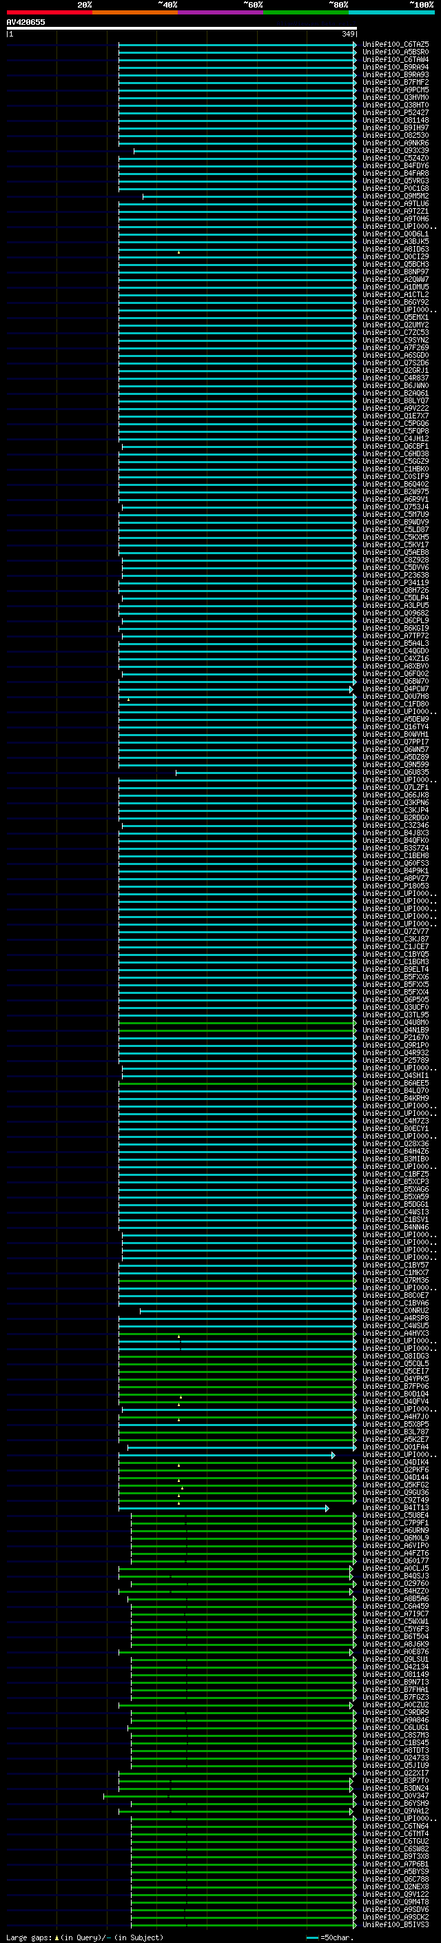Select the UniRef100_Q0V347 label
Viewport: 441px width, 1943px height.
coord(396,1796)
